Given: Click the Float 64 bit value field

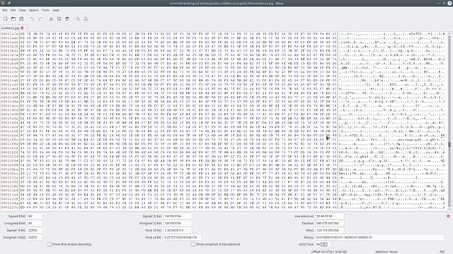Looking at the screenshot, I should click(182, 237).
